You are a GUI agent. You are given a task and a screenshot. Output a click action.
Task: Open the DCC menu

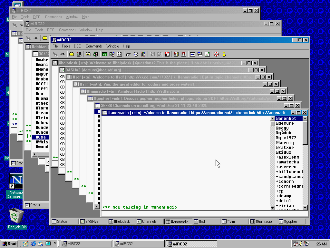tap(77, 46)
